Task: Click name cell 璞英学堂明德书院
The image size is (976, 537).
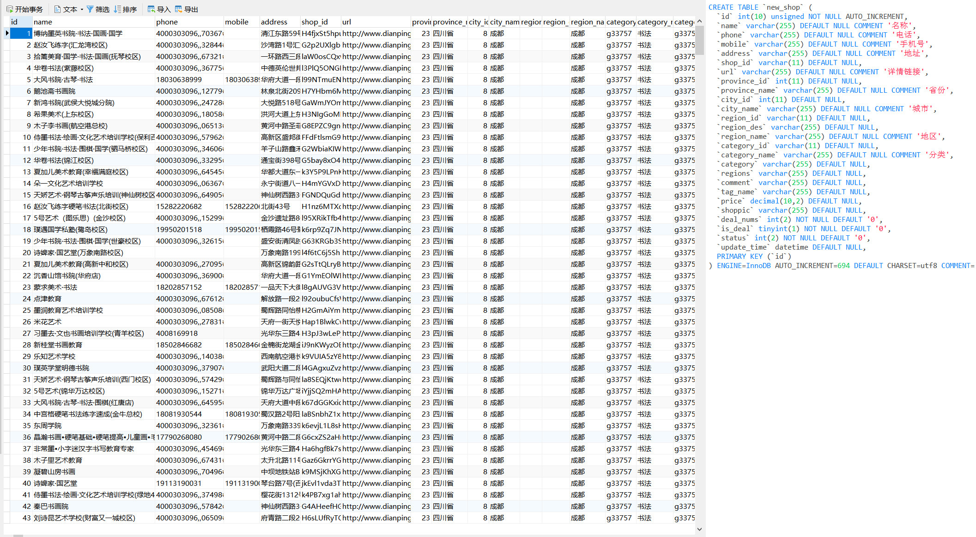Action: click(94, 368)
